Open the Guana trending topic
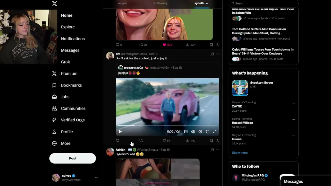This screenshot has height=186, width=331. tap(237, 139)
